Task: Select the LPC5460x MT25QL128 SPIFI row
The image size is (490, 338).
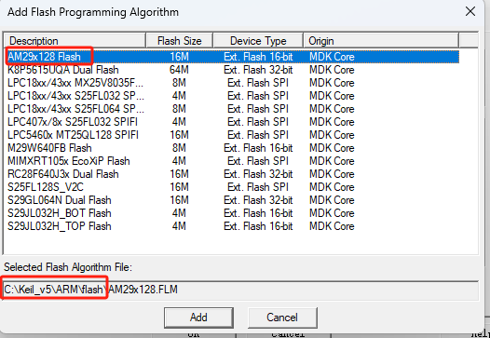Action: [x=233, y=135]
